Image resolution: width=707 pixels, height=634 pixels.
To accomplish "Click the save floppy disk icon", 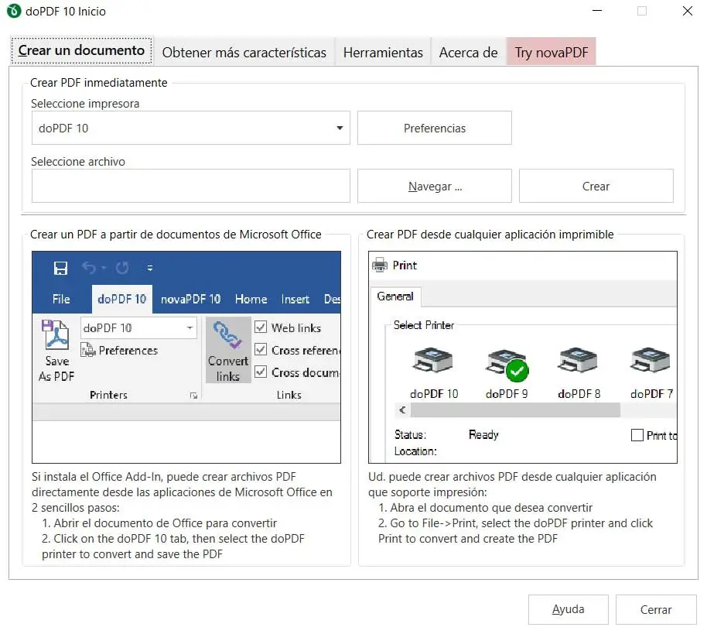I will (60, 268).
